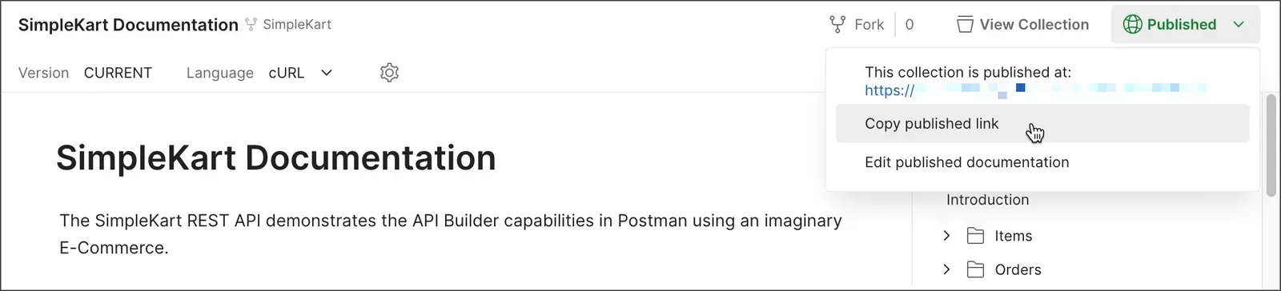Expand the Items folder chevron
1281x291 pixels.
(x=946, y=236)
